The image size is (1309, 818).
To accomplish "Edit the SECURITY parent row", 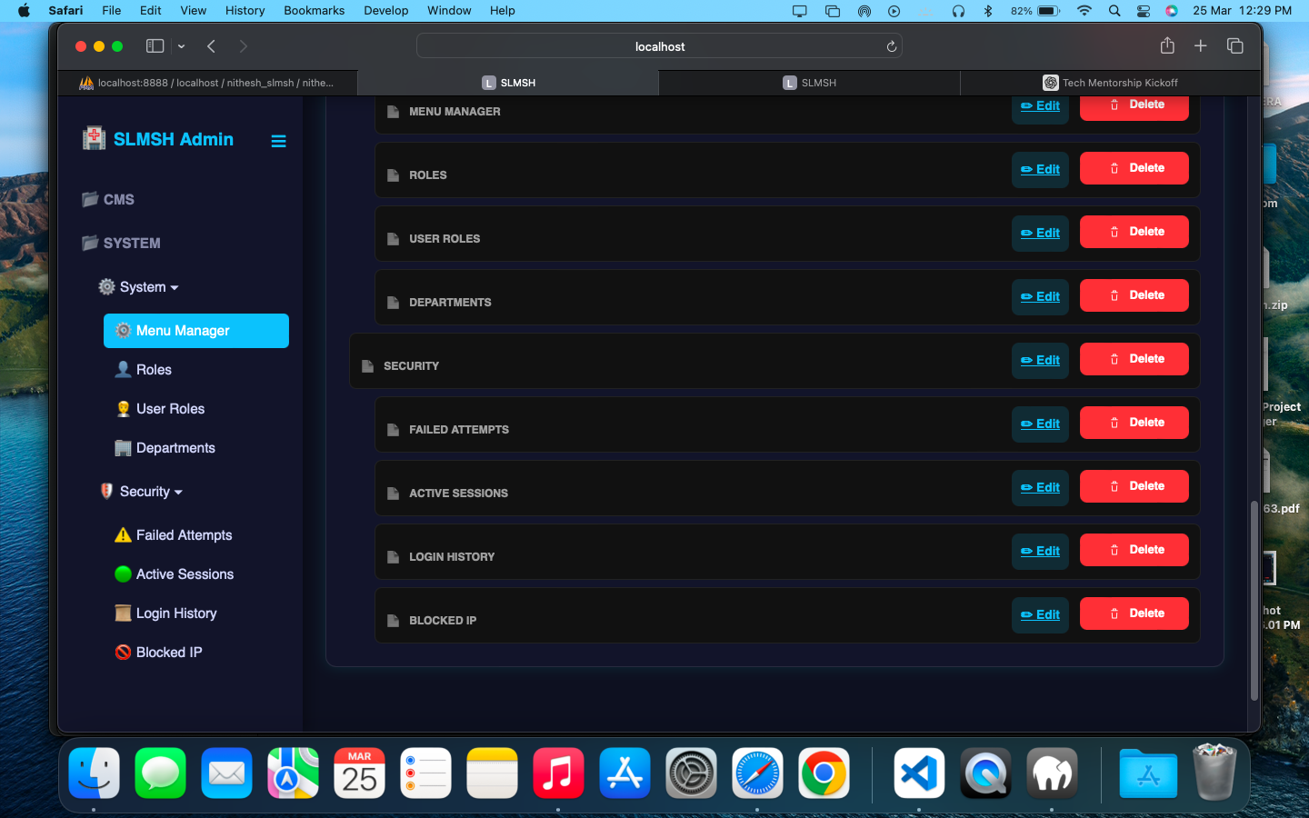I will [1040, 360].
